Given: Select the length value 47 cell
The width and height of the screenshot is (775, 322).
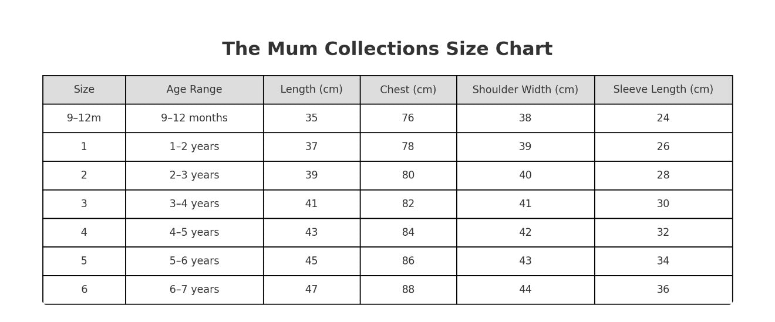Looking at the screenshot, I should tap(312, 290).
